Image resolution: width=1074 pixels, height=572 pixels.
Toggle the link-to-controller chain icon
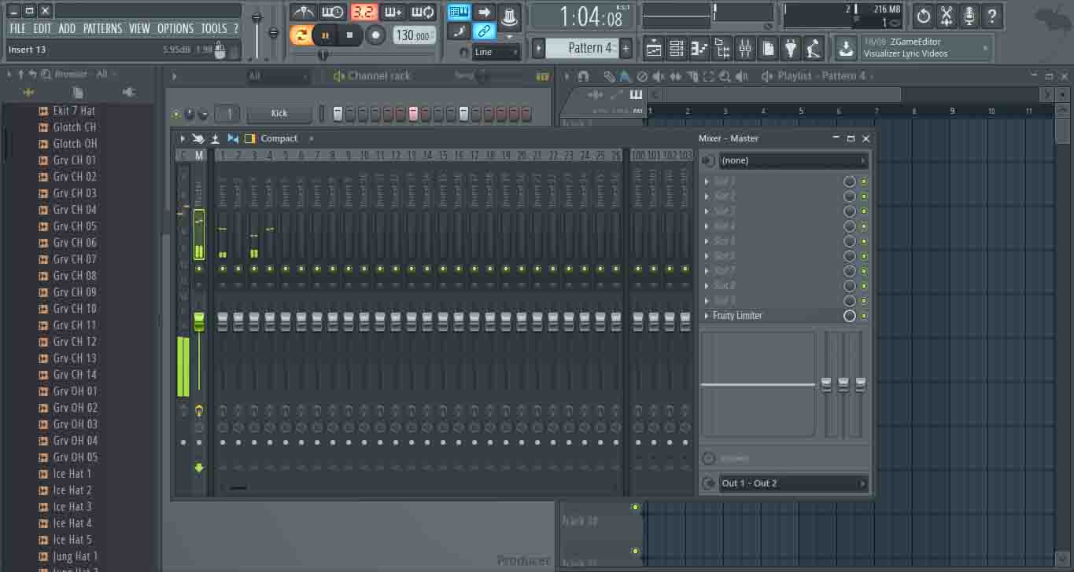(485, 31)
